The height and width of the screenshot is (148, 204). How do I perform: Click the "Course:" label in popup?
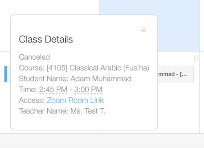32,68
